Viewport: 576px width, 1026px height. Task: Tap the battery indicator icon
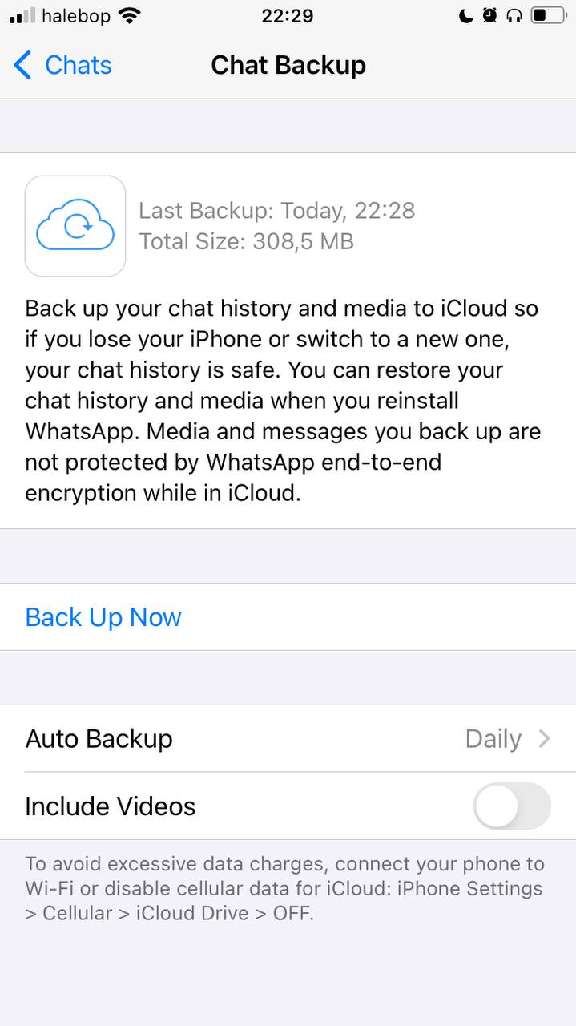(549, 15)
